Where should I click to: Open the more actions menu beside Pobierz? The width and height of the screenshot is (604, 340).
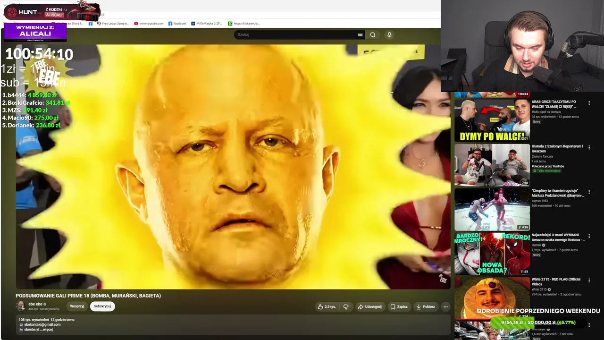point(445,306)
